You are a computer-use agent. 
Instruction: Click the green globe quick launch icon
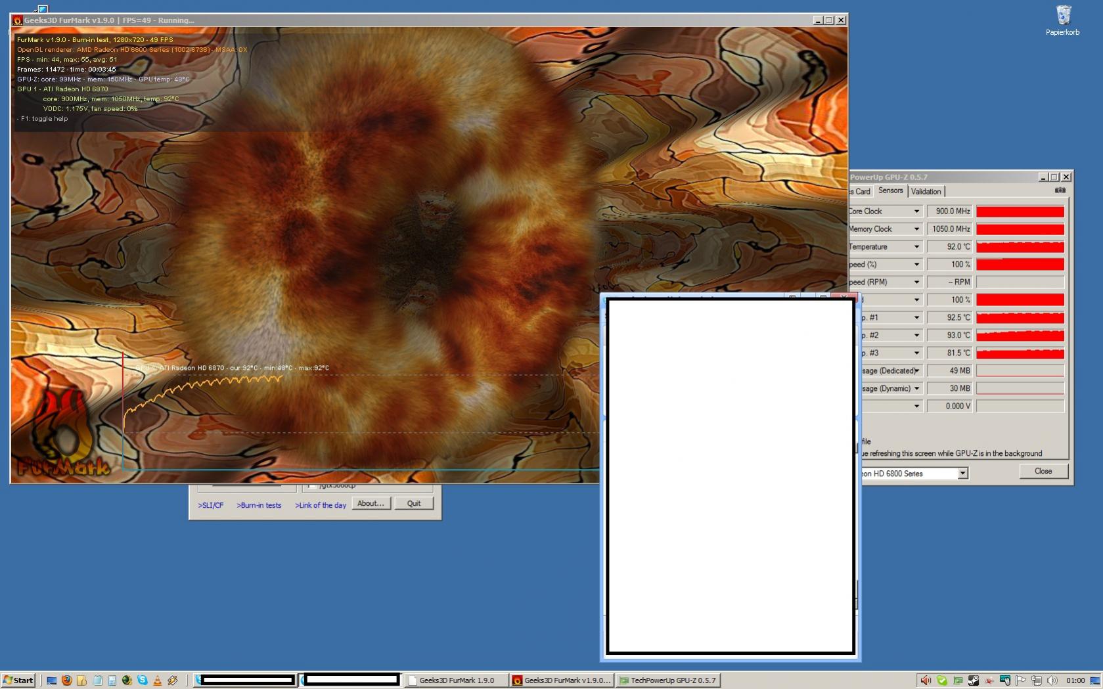pyautogui.click(x=127, y=680)
